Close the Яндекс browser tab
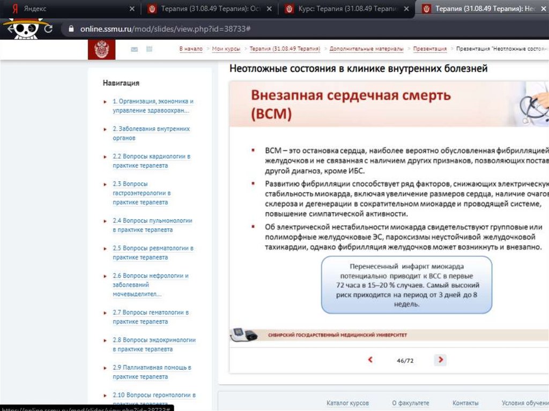 tap(132, 9)
